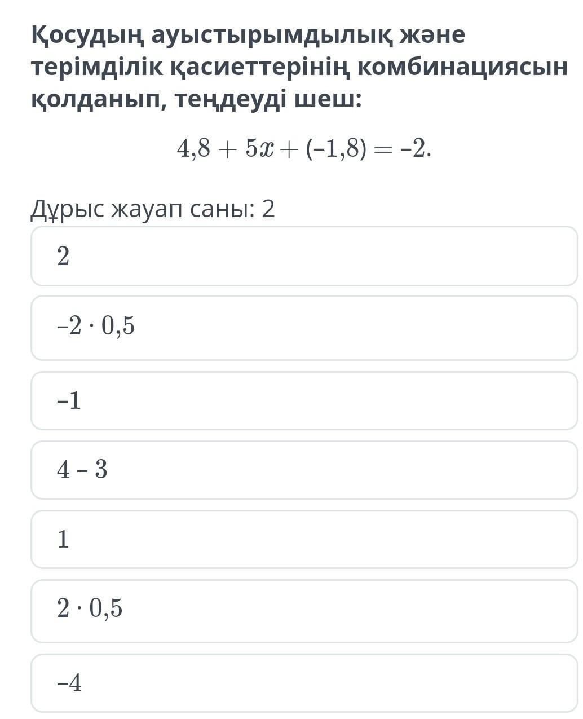Click the bold question heading text
This screenshot has width=583, height=719.
299,68
